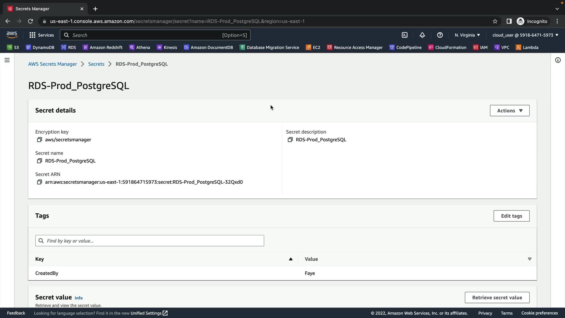Open AWS CloudShell terminal icon

point(405,35)
